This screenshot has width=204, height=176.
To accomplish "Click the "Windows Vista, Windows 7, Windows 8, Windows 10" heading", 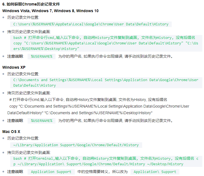I will tap(50, 11).
